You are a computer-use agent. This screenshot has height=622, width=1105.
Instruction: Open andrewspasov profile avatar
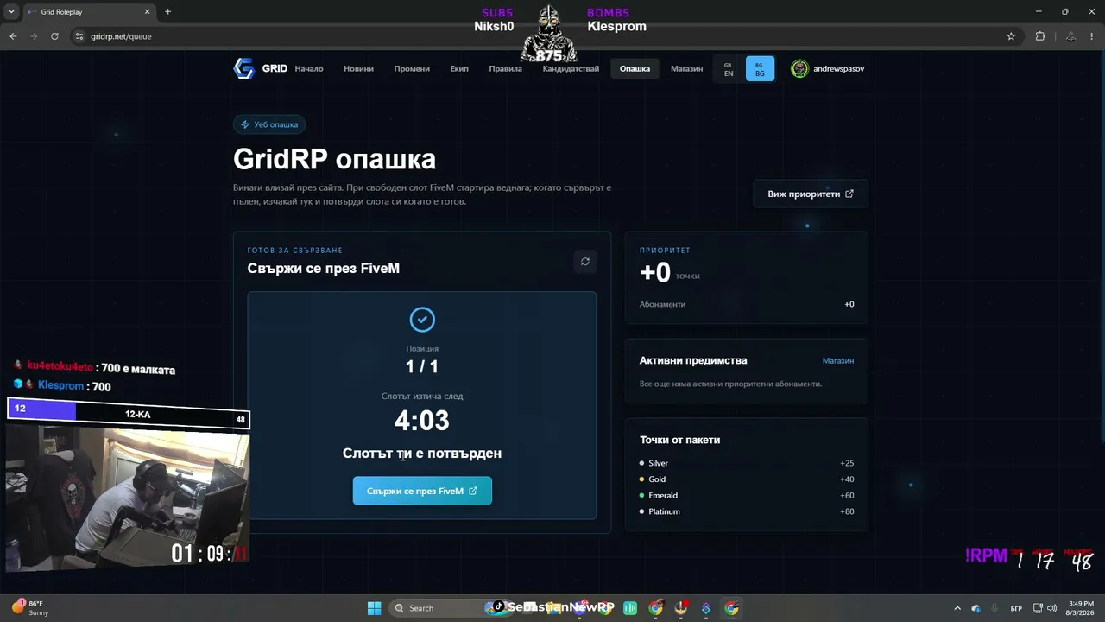point(800,69)
